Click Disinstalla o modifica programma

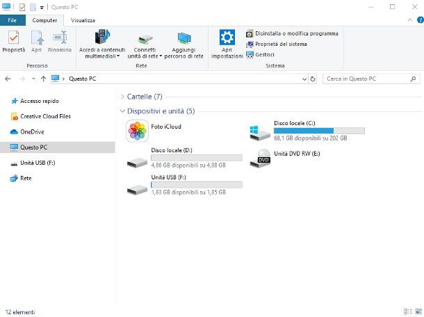293,33
